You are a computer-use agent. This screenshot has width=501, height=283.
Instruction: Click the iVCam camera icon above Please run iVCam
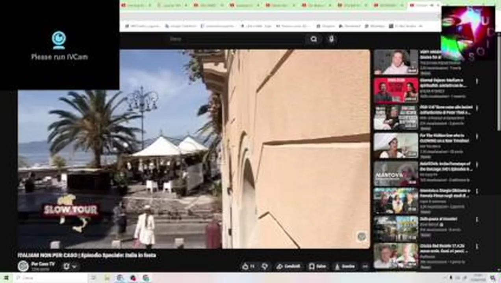tap(59, 40)
